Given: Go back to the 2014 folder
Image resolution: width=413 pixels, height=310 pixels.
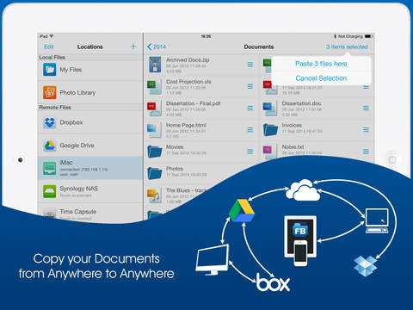Looking at the screenshot, I should click(157, 46).
